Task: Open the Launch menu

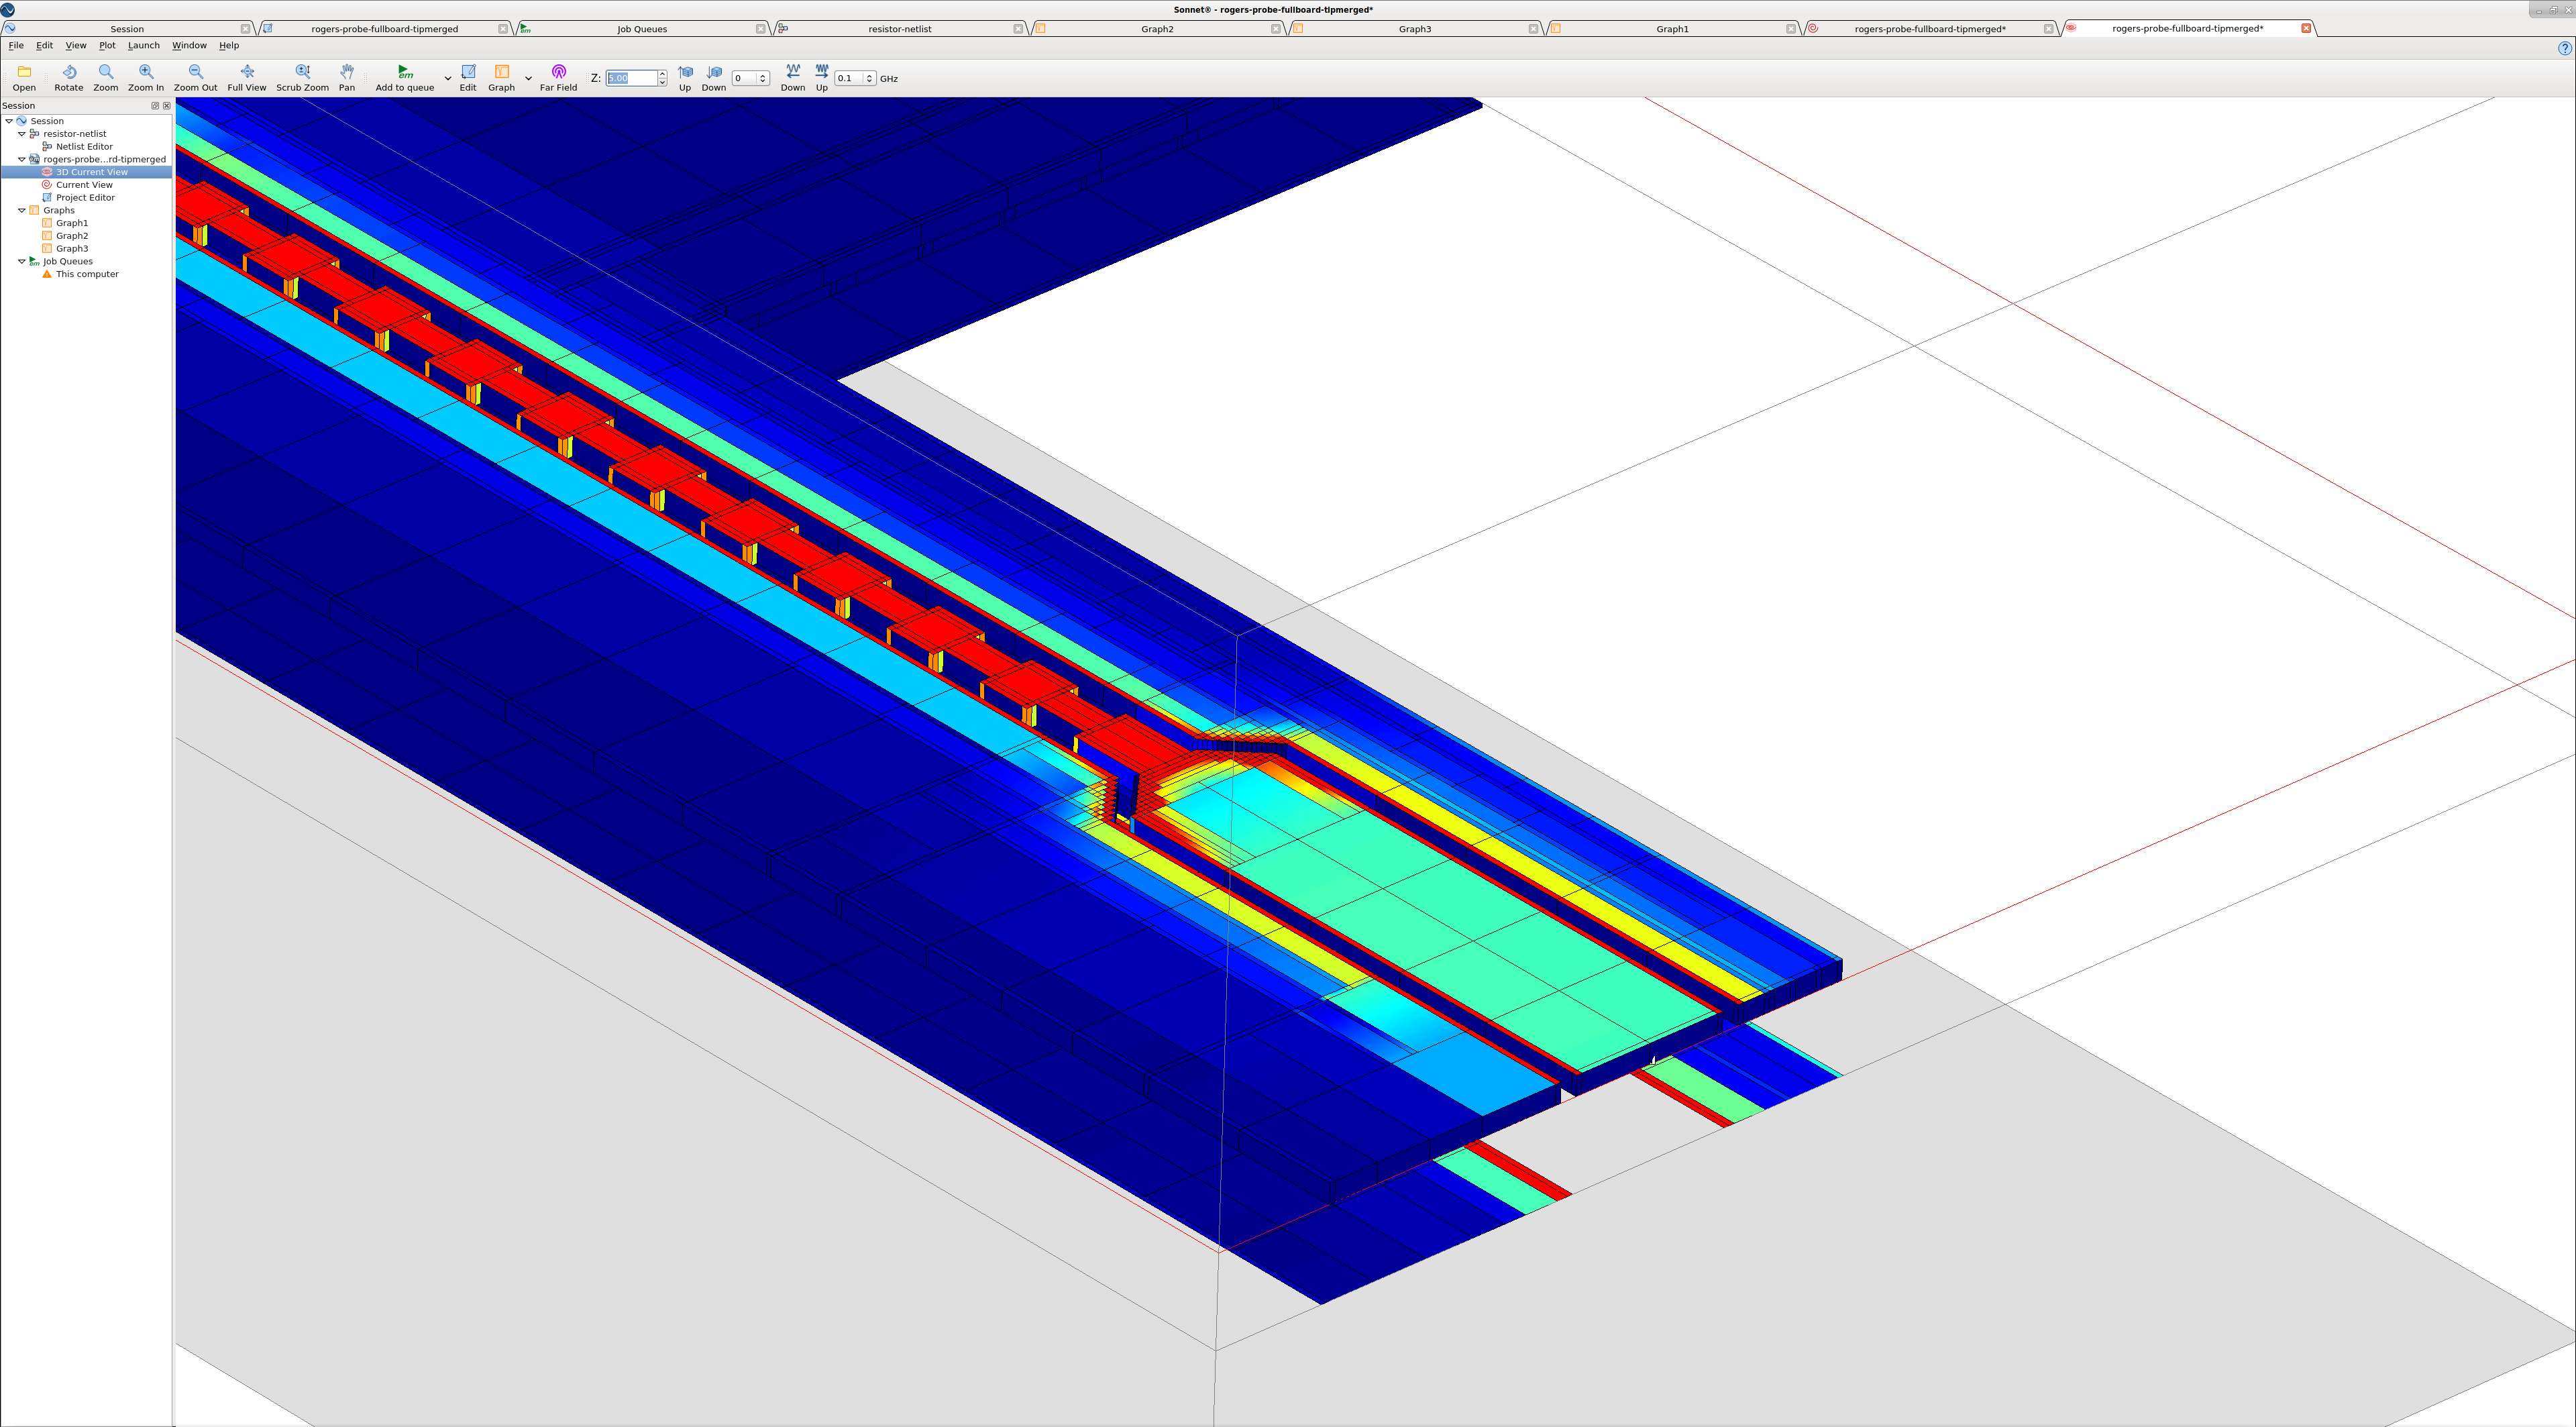Action: (x=144, y=45)
